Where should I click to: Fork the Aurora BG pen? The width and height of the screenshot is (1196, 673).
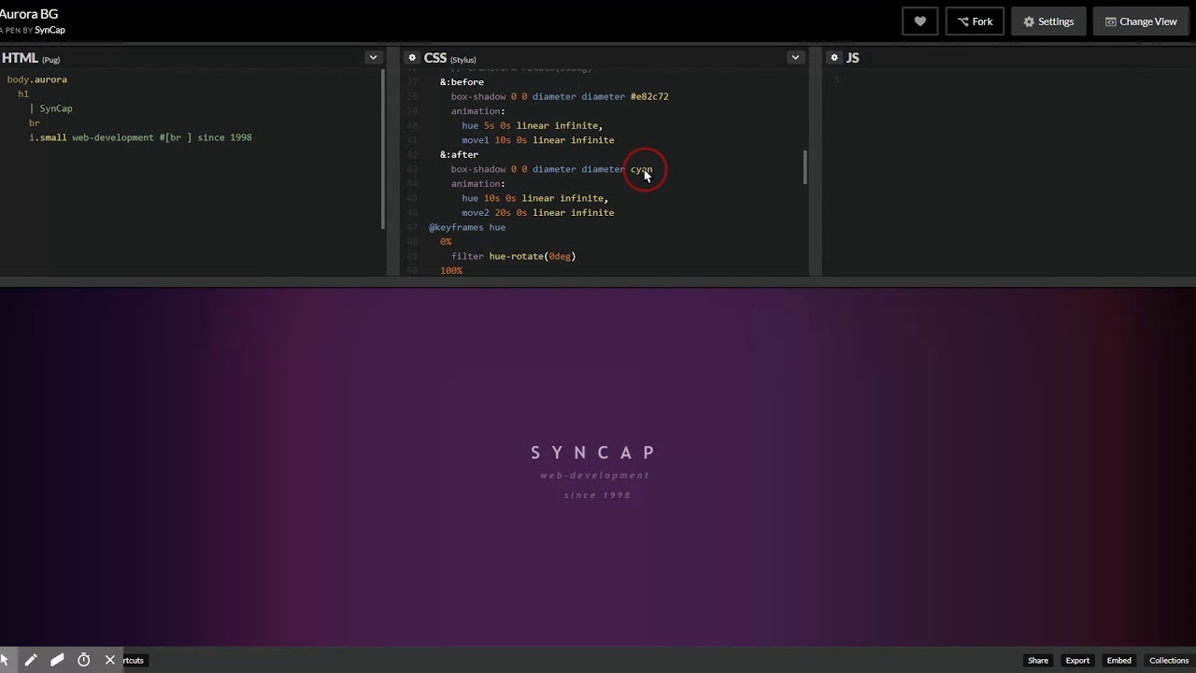tap(975, 21)
